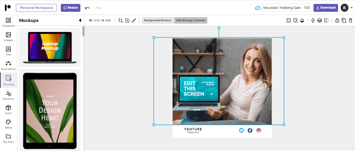The height and width of the screenshot is (151, 355).
Task: Open the Mockups sidebar panel
Action: (x=9, y=80)
